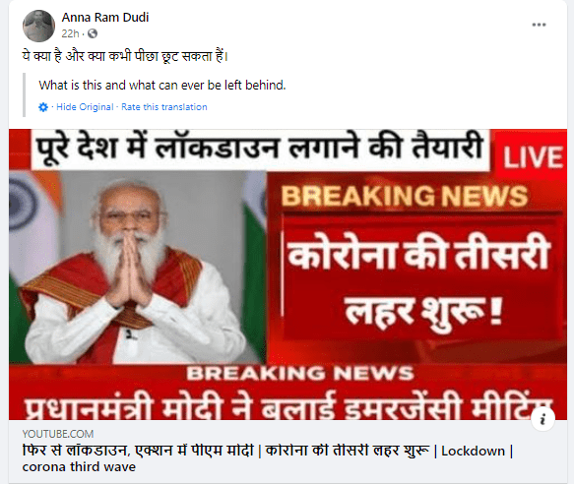The height and width of the screenshot is (484, 574).
Task: Click the YOUTUBE.COM source label
Action: 58,434
